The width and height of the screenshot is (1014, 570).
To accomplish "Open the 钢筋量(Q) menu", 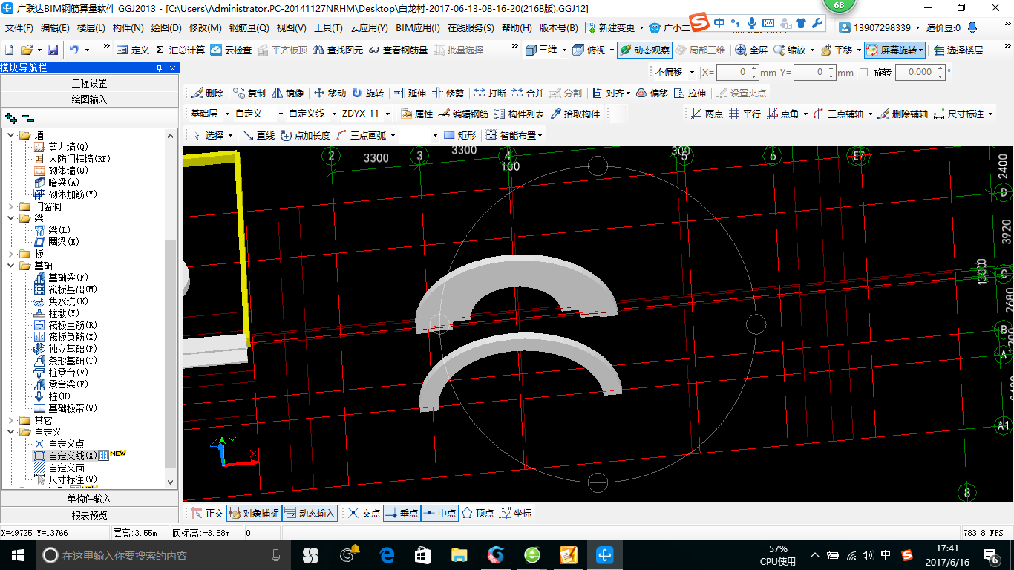I will [249, 28].
